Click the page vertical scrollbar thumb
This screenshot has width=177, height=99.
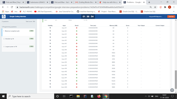(x=176, y=79)
